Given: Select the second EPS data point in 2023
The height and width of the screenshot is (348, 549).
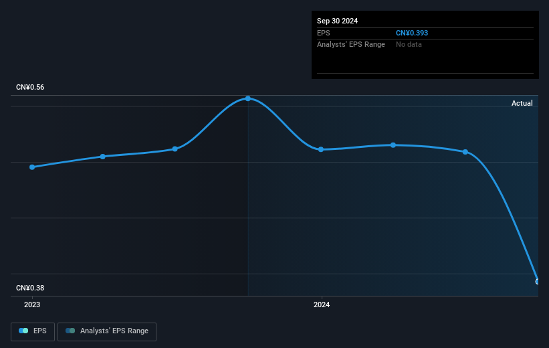Looking at the screenshot, I should pos(102,157).
